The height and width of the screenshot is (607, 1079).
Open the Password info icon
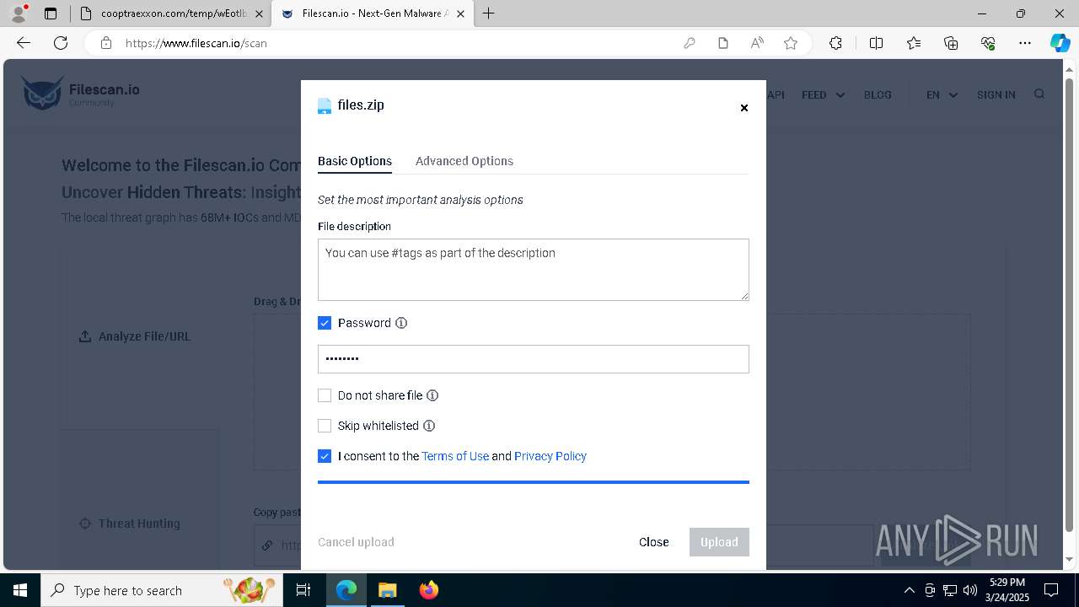[x=401, y=323]
